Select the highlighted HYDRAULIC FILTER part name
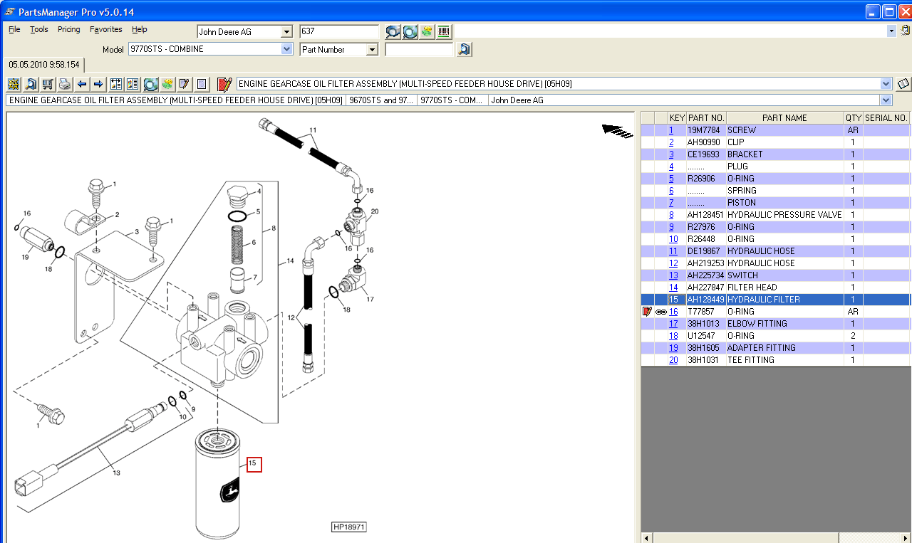The image size is (912, 543). pyautogui.click(x=763, y=300)
